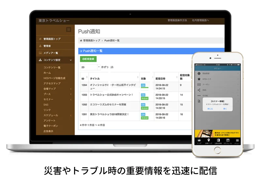
Task: Tap 開く in the phone alert dialog
Action: 225,109
